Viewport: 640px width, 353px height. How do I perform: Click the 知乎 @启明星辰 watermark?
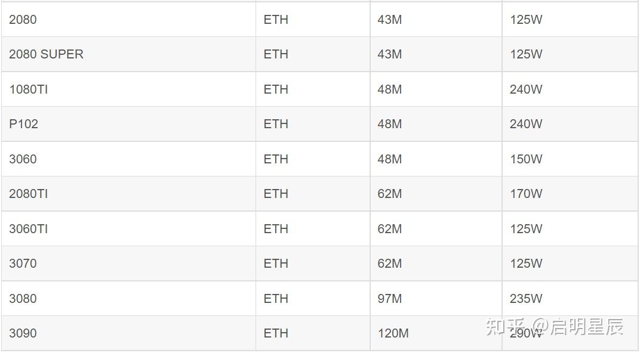(x=555, y=327)
